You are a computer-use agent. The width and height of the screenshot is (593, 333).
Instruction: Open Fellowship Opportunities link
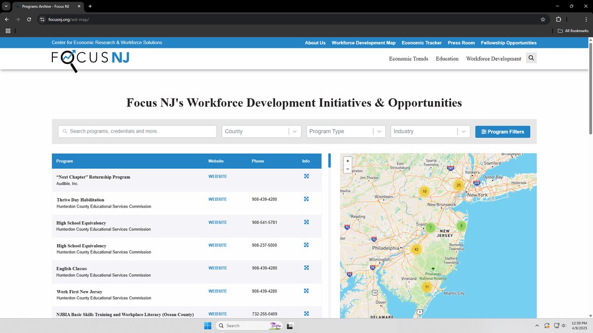[508, 43]
